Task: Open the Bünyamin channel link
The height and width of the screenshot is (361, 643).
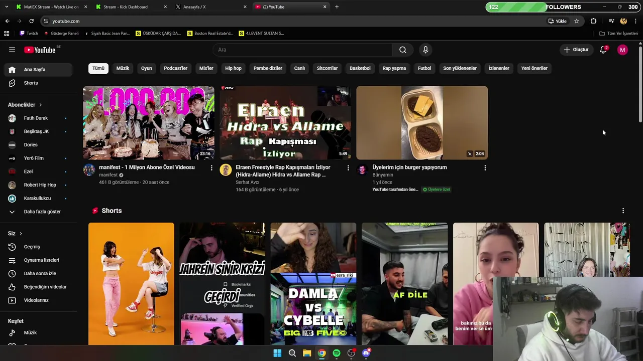Action: pyautogui.click(x=383, y=175)
